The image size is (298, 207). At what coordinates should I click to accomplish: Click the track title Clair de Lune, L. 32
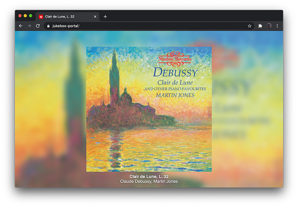pyautogui.click(x=149, y=176)
